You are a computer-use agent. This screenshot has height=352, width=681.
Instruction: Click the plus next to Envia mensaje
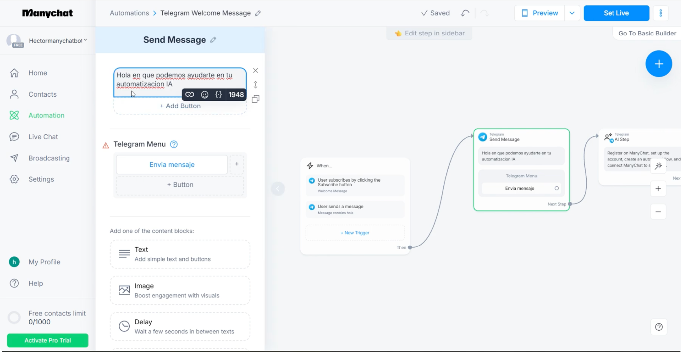tap(237, 164)
